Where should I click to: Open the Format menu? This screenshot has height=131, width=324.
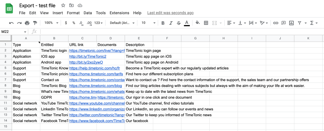point(73,13)
